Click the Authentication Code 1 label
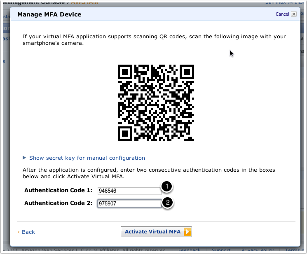 (58, 190)
